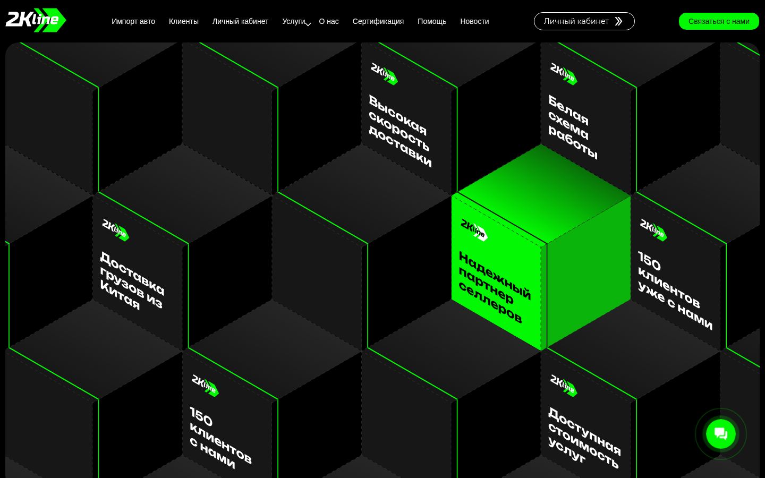Click the 2Kline logo above Доставка грузов из Китая
765x478 pixels.
click(115, 229)
